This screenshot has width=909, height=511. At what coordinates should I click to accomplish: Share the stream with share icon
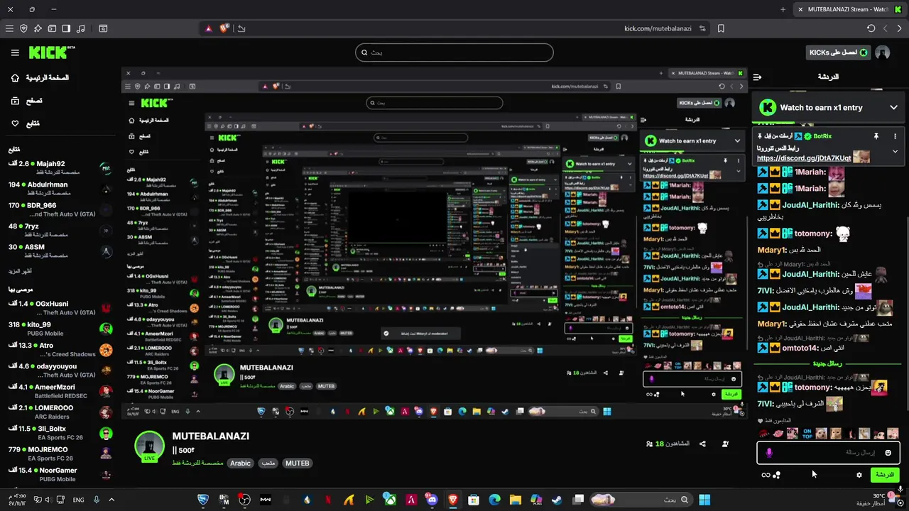[x=702, y=444]
